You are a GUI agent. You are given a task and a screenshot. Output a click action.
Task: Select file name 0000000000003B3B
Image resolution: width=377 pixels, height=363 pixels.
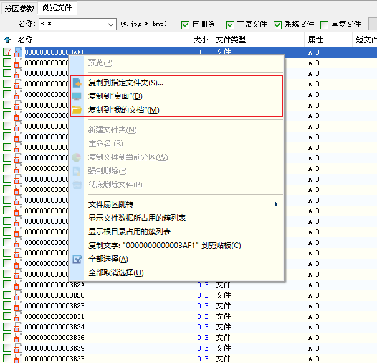55,359
